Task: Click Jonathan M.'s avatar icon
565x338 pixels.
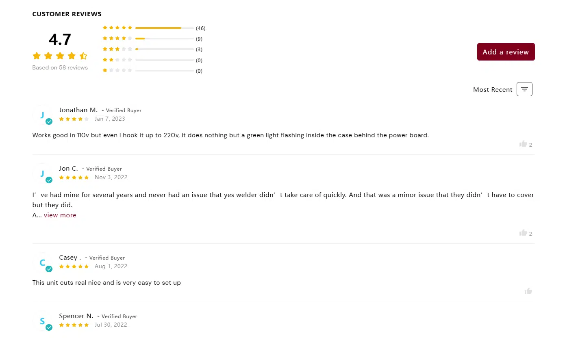Action: click(x=43, y=115)
